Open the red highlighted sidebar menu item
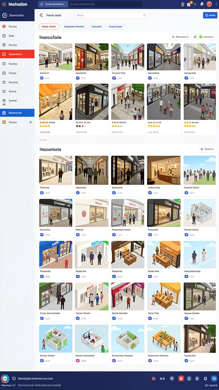This screenshot has height=390, width=219. point(17,54)
